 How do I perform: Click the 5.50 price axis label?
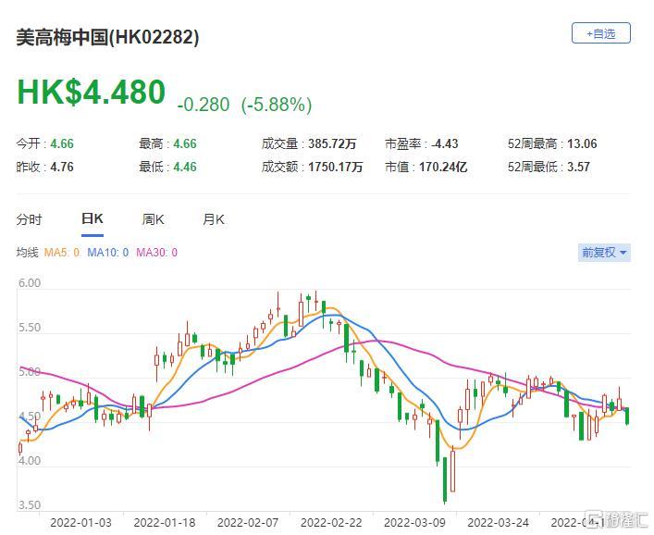30,327
